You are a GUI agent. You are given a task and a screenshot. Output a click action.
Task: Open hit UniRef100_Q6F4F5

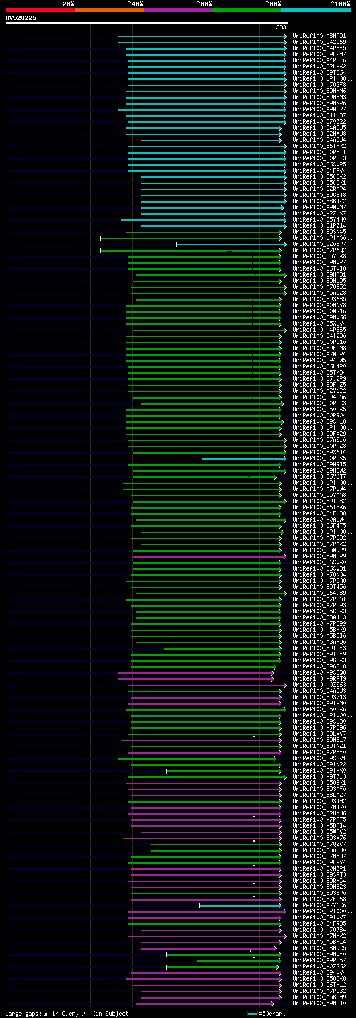[x=319, y=526]
